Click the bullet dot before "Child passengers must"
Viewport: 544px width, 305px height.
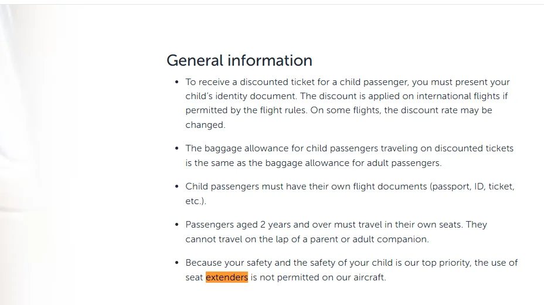coord(177,187)
